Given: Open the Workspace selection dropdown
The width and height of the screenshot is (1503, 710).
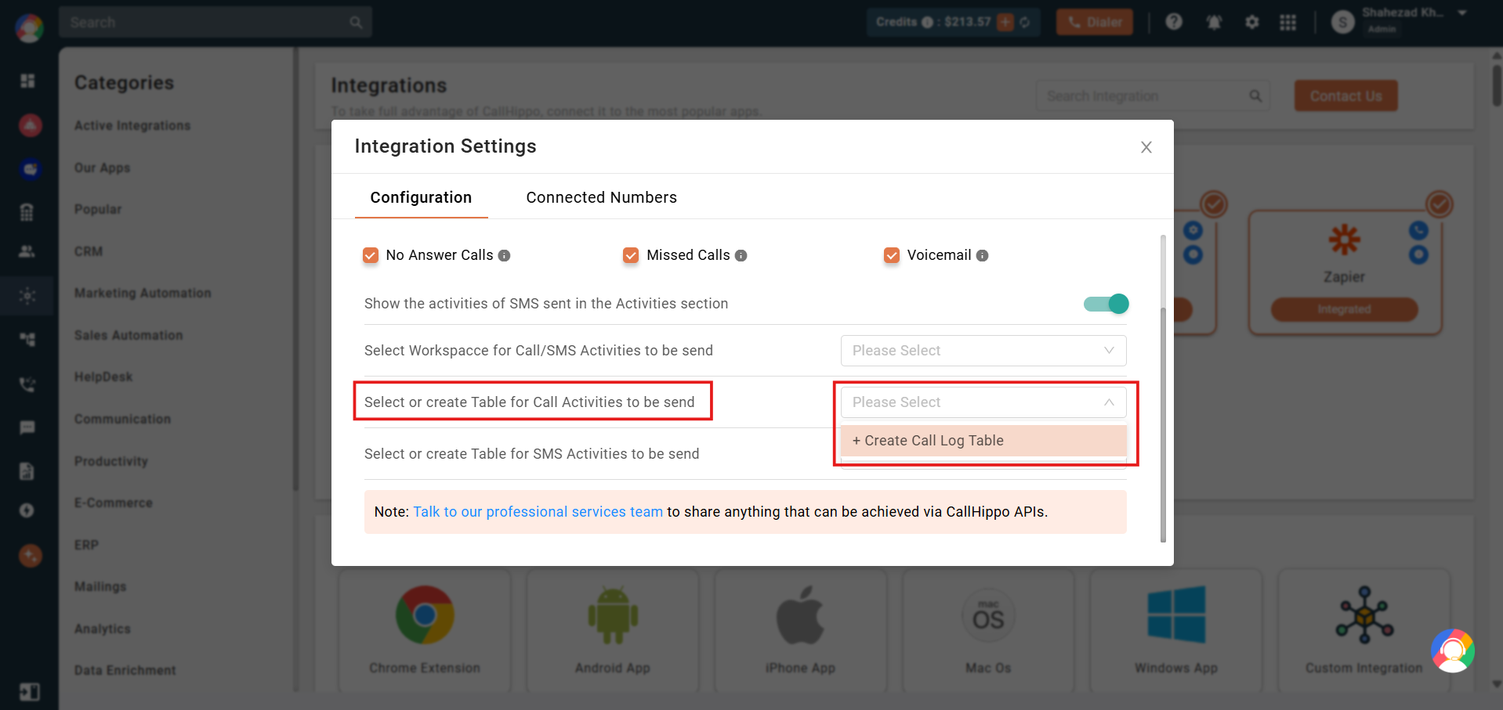Looking at the screenshot, I should click(x=983, y=351).
